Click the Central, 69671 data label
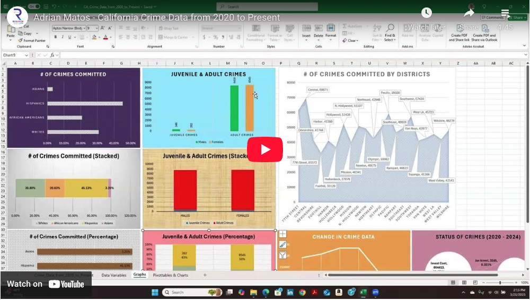This screenshot has height=300, width=530. 317,90
